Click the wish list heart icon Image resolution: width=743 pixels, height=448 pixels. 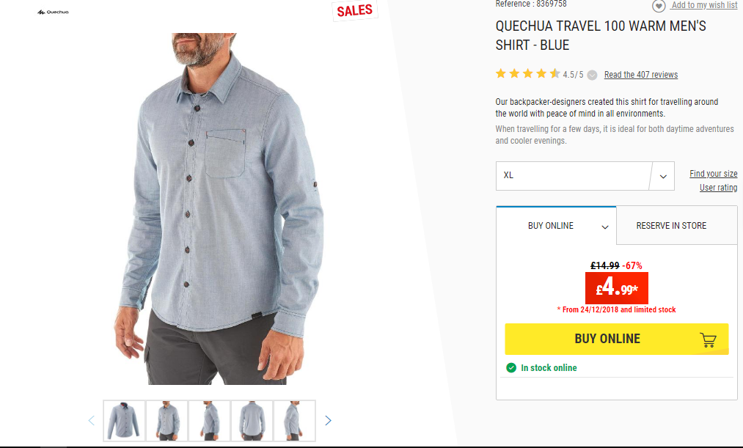(658, 6)
